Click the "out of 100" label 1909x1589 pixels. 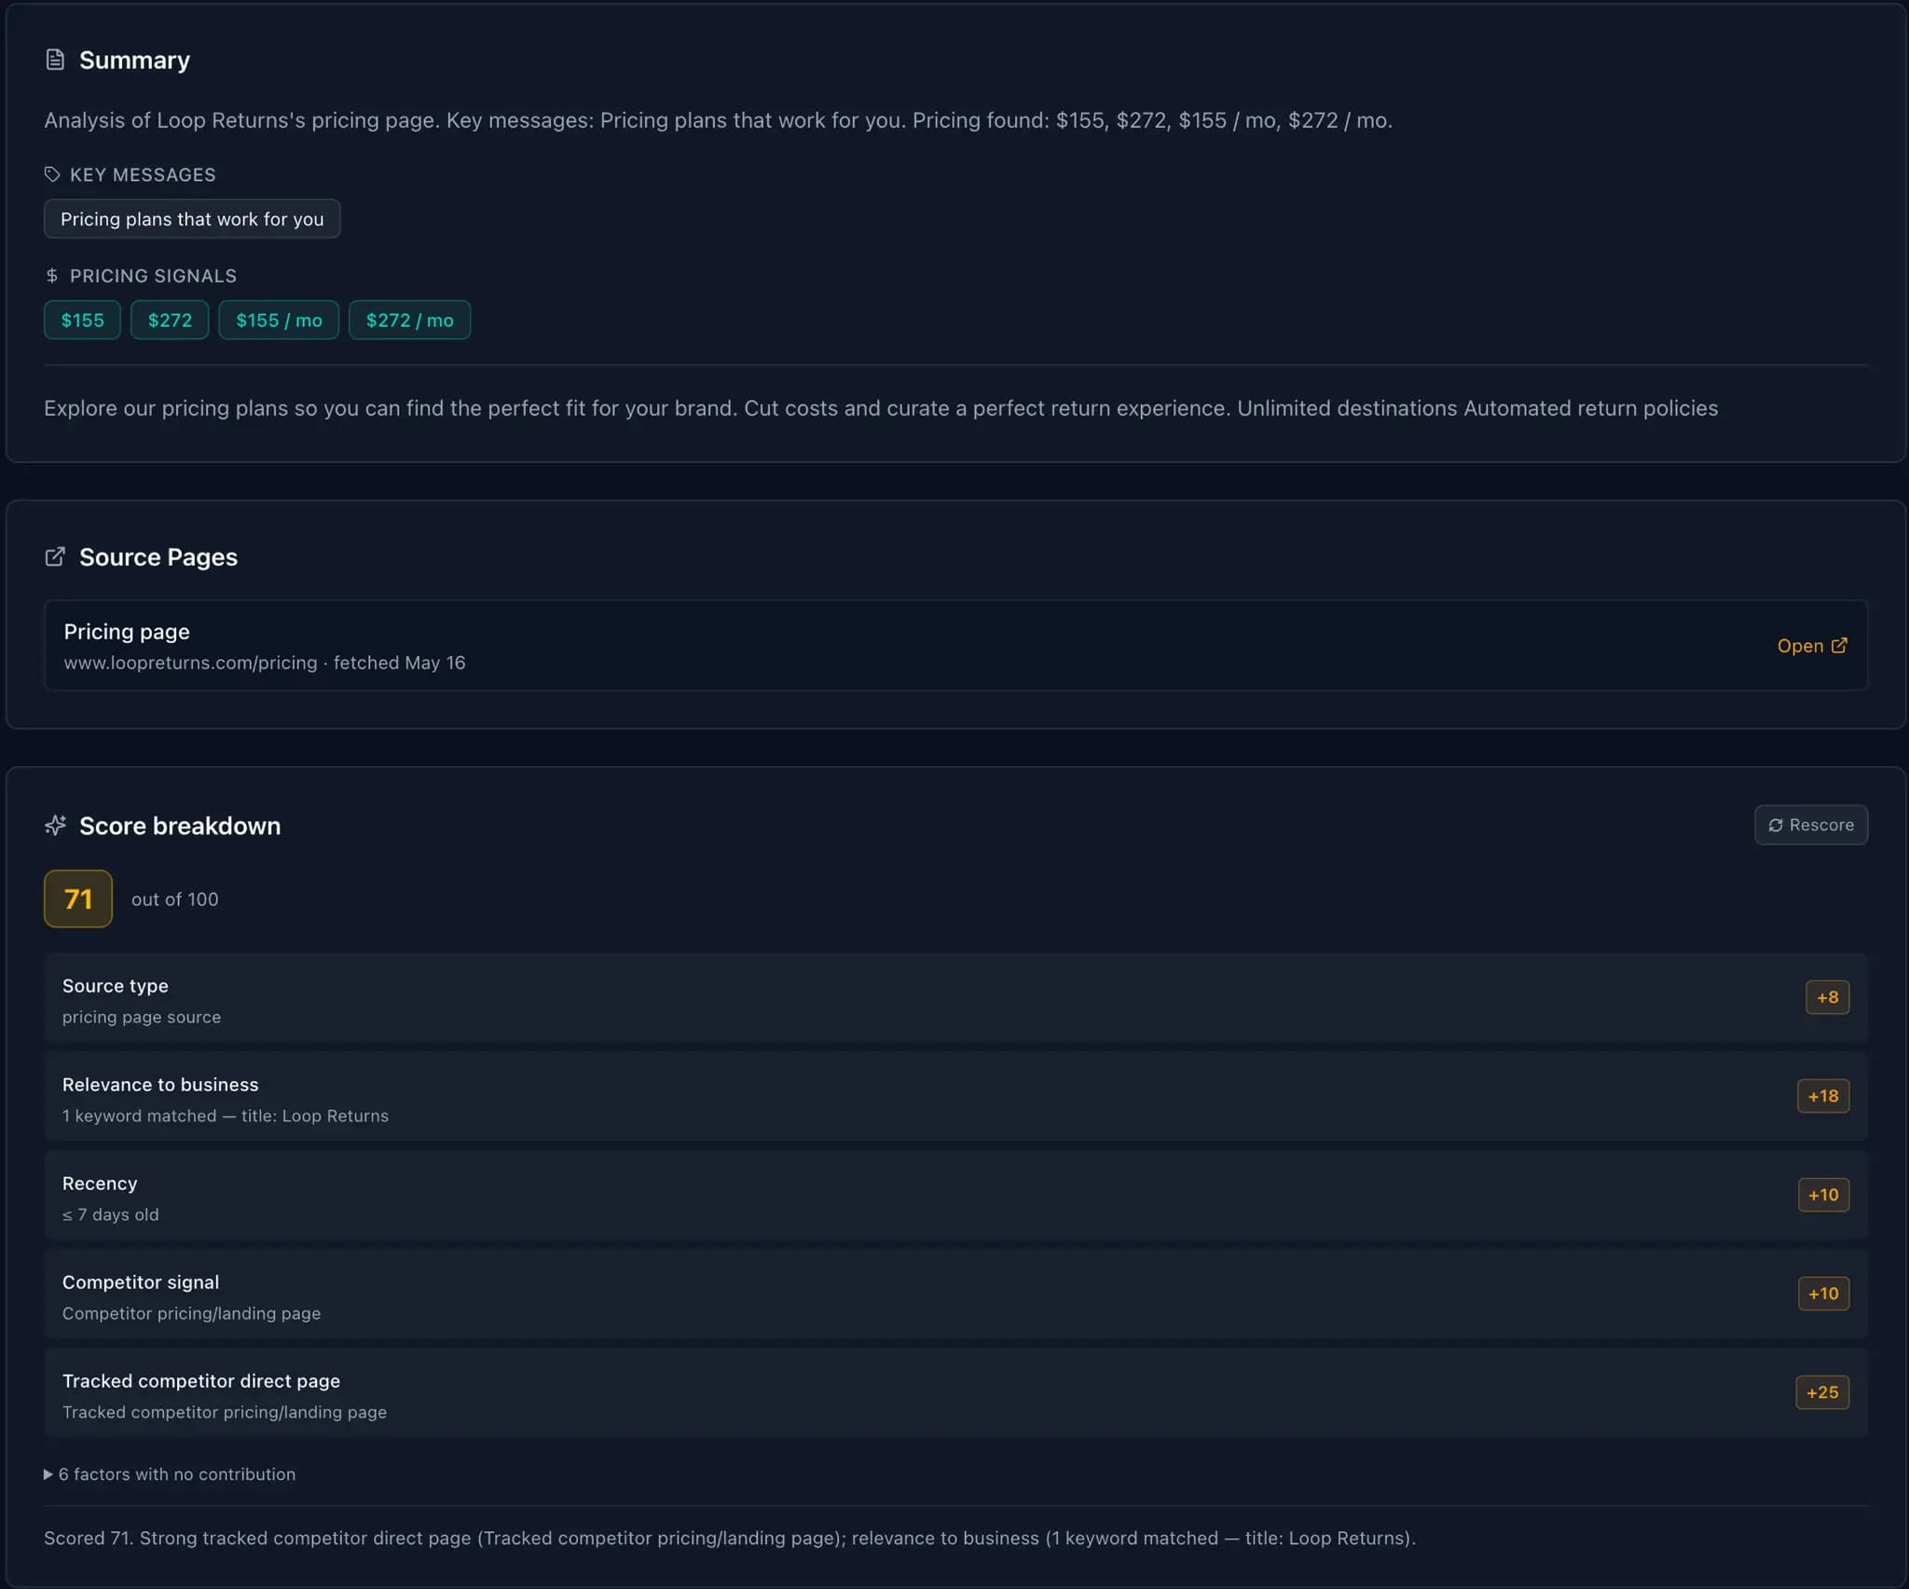[x=175, y=899]
